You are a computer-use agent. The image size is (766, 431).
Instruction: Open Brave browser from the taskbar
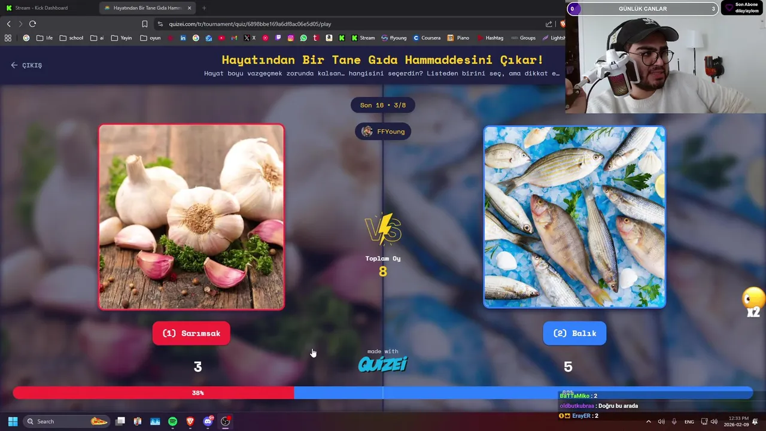(190, 421)
